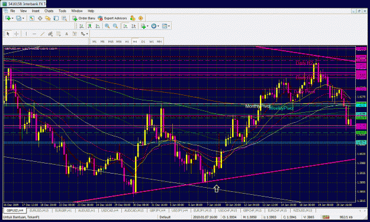Viewport: 370px width, 222px height.
Task: Switch to the USDCAD,H4 chart tab
Action: (110, 210)
